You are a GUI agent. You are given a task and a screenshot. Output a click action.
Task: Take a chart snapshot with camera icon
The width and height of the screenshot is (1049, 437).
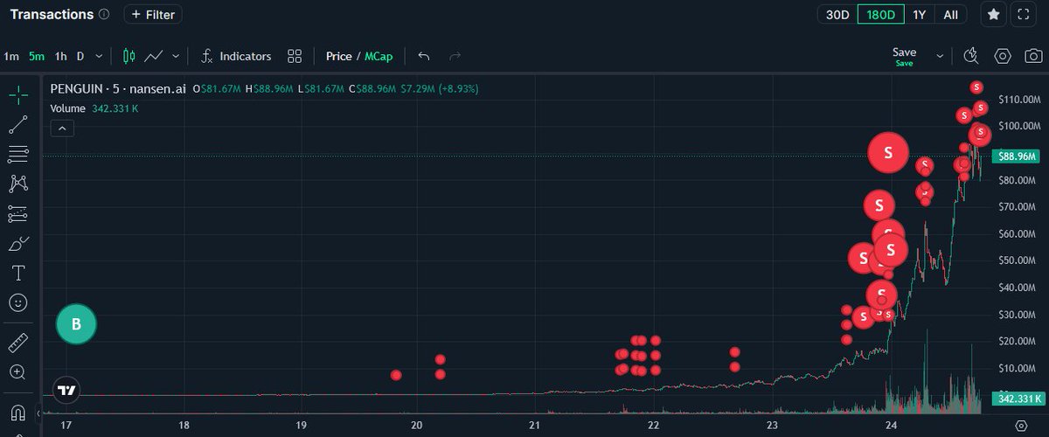click(1032, 56)
